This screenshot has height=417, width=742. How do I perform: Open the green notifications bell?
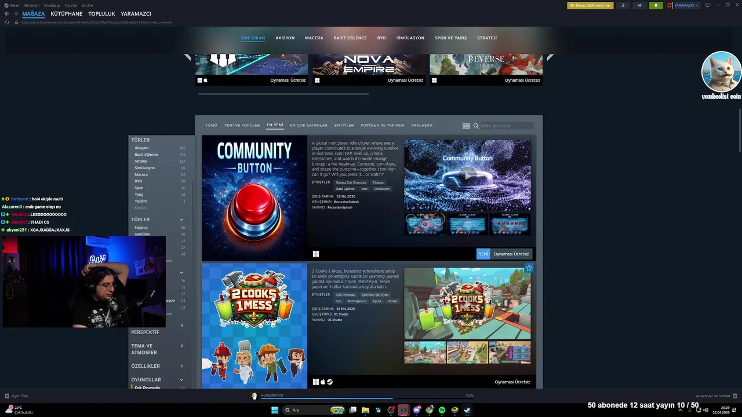pos(656,5)
